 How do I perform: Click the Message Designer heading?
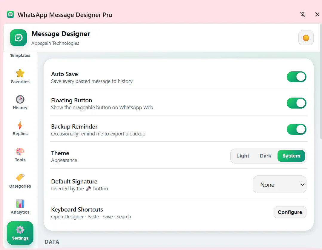click(61, 34)
